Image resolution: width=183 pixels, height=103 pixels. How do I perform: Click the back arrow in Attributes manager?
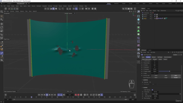(168, 52)
